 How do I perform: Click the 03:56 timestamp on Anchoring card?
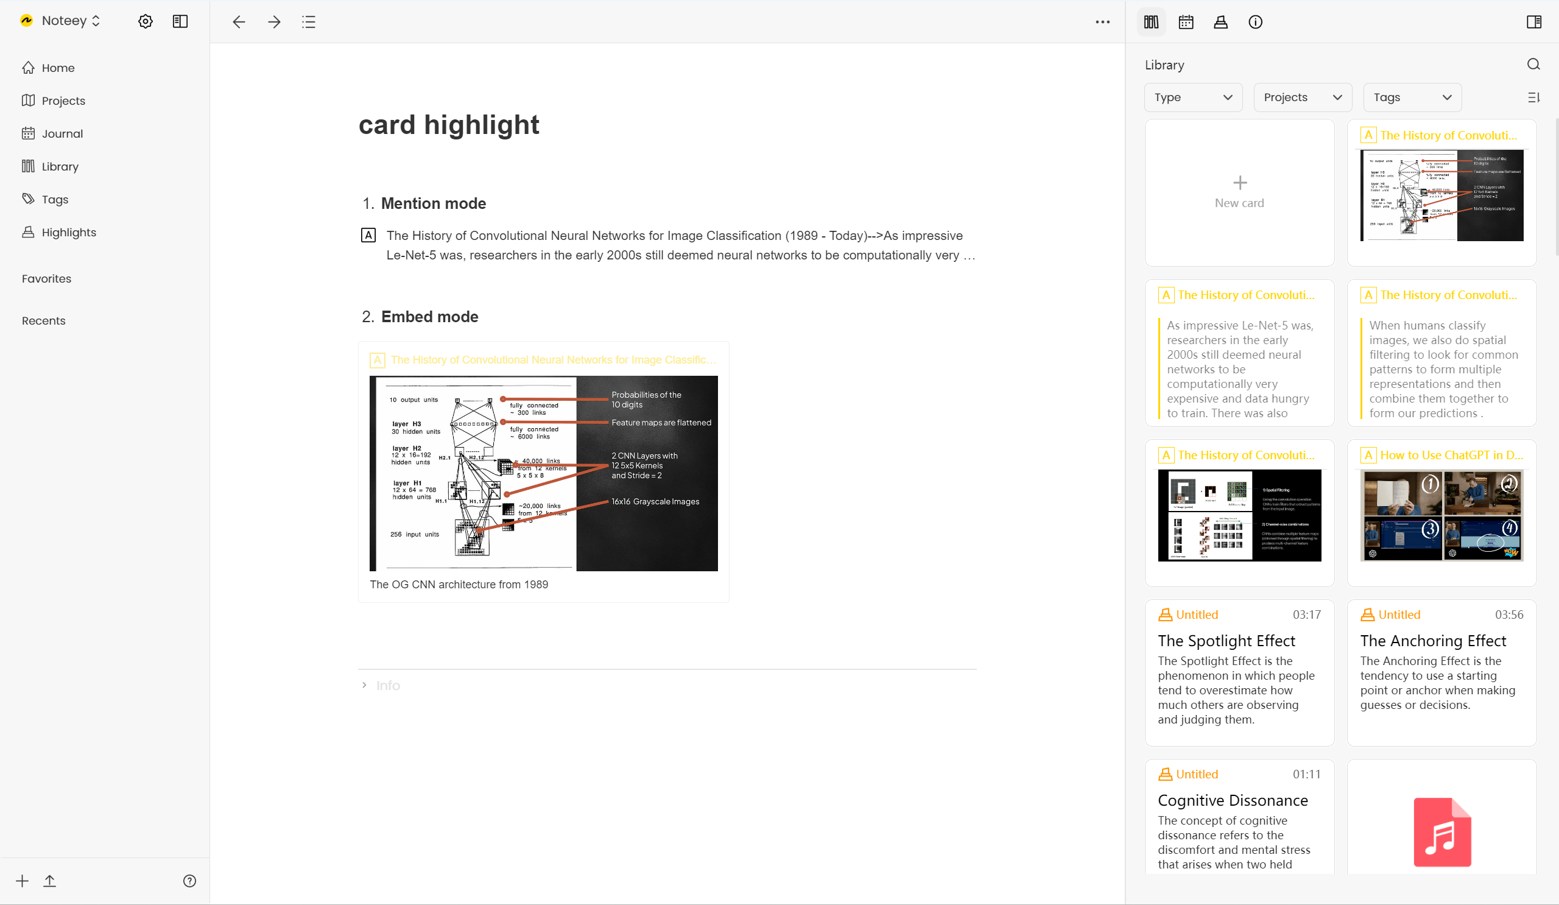1509,614
